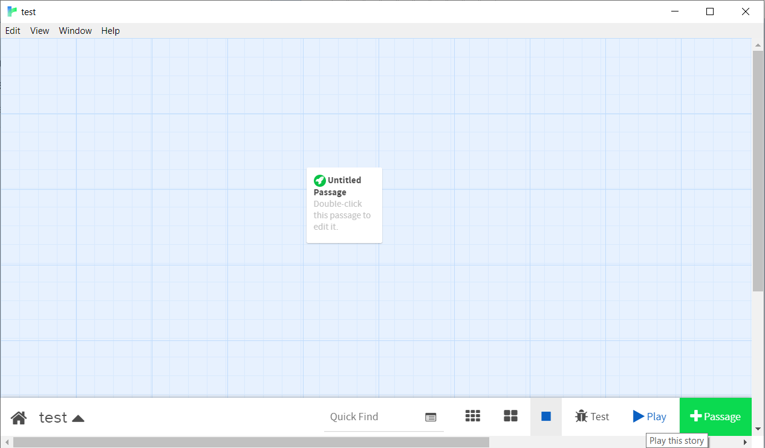Select the Untitled Passage card

344,206
